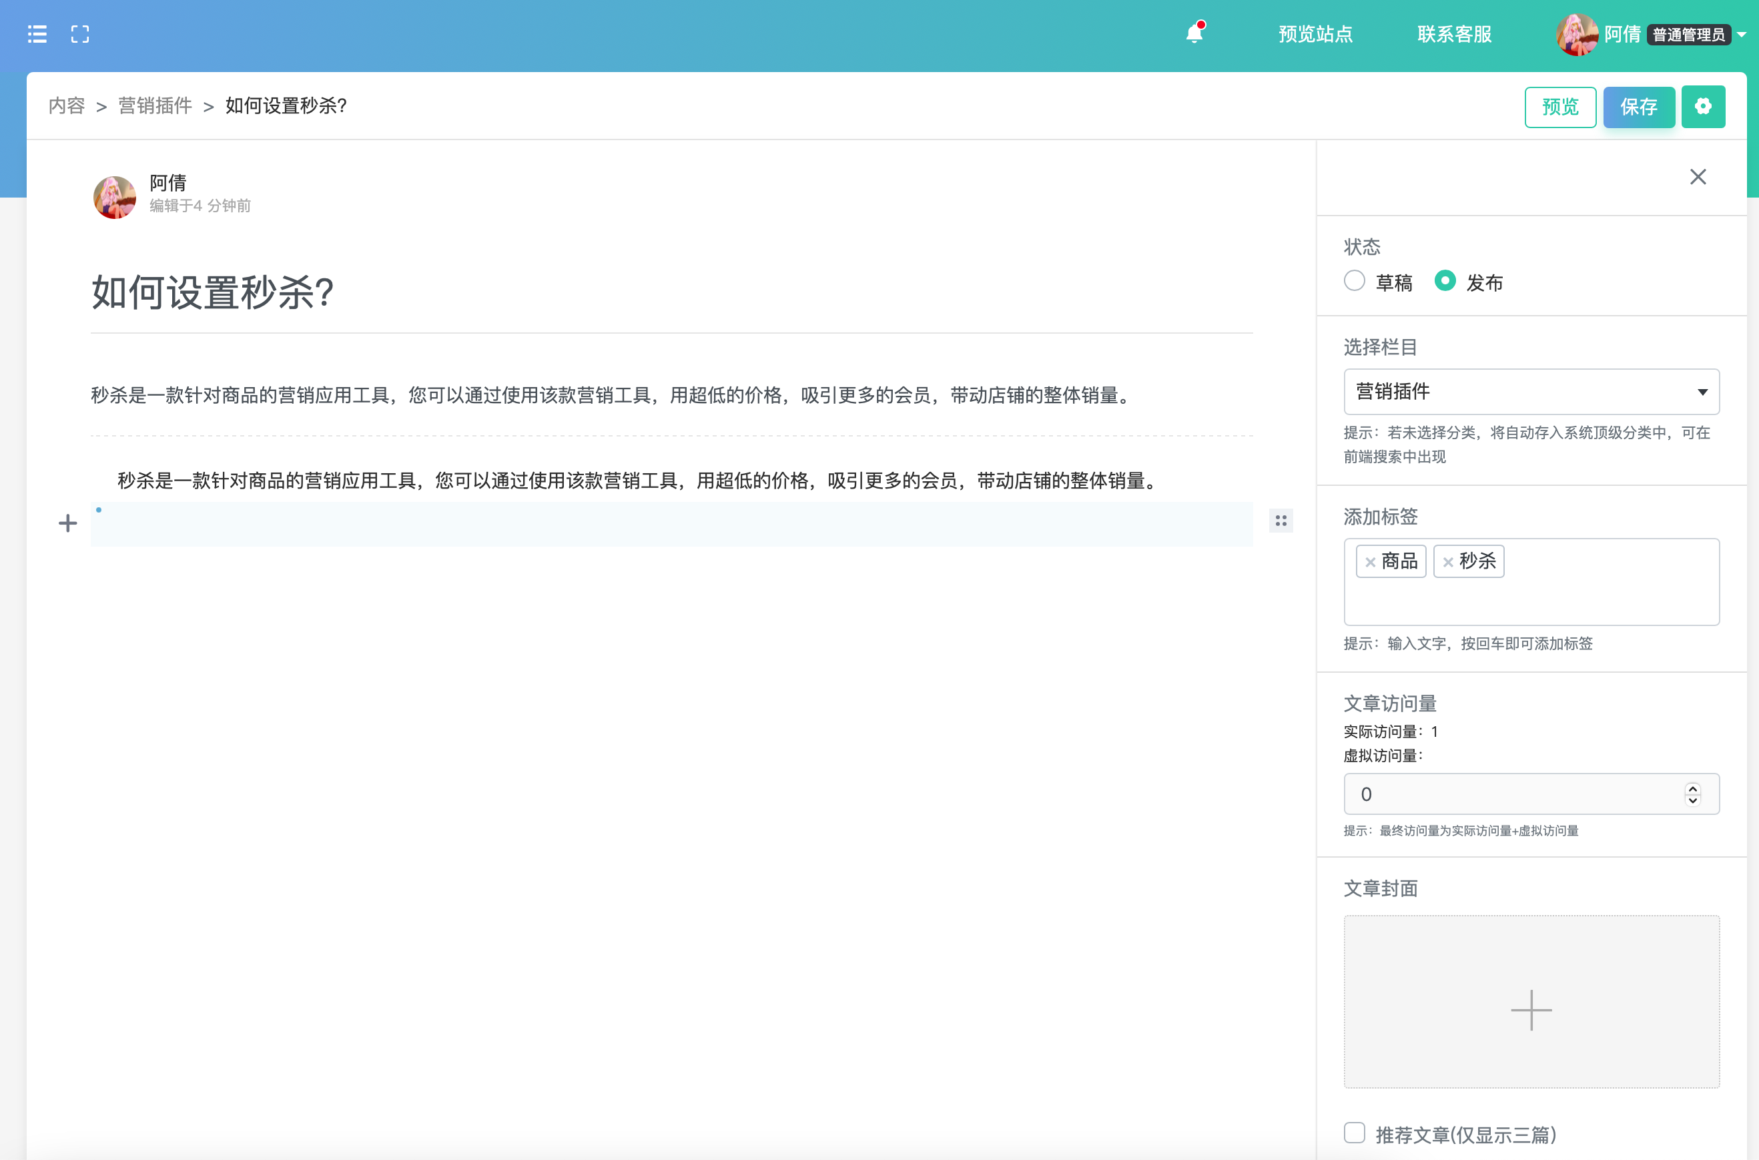Go to the 营销插件 breadcrumb
This screenshot has height=1160, width=1759.
[x=155, y=106]
